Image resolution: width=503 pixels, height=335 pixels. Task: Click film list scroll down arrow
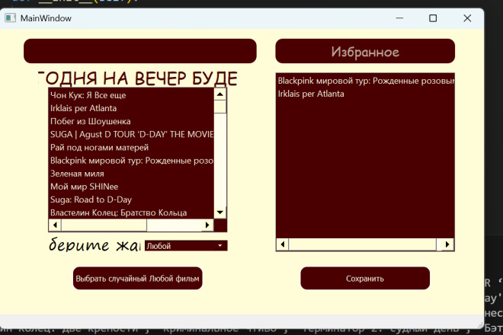220,212
